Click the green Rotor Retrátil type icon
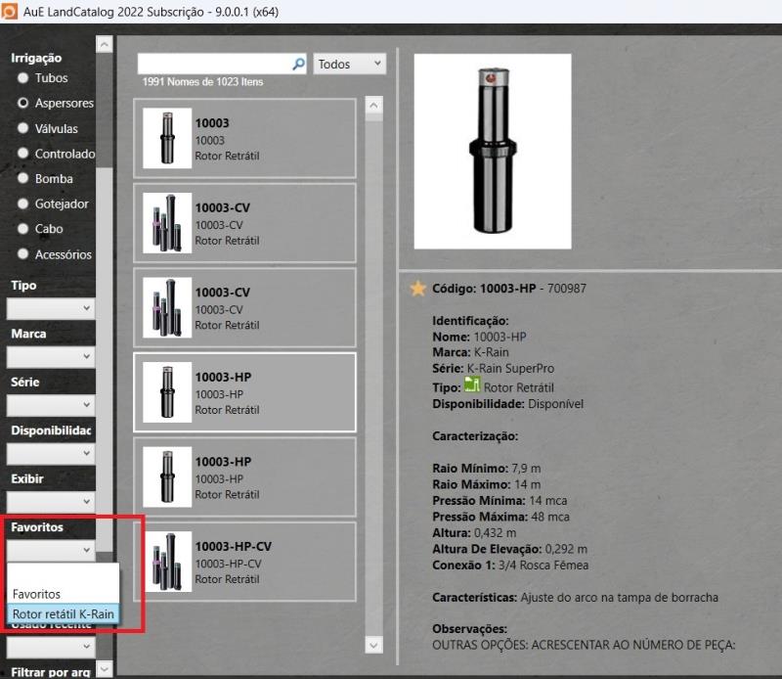 [472, 385]
